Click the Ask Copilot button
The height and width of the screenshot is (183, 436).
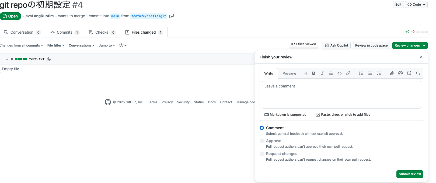point(337,45)
